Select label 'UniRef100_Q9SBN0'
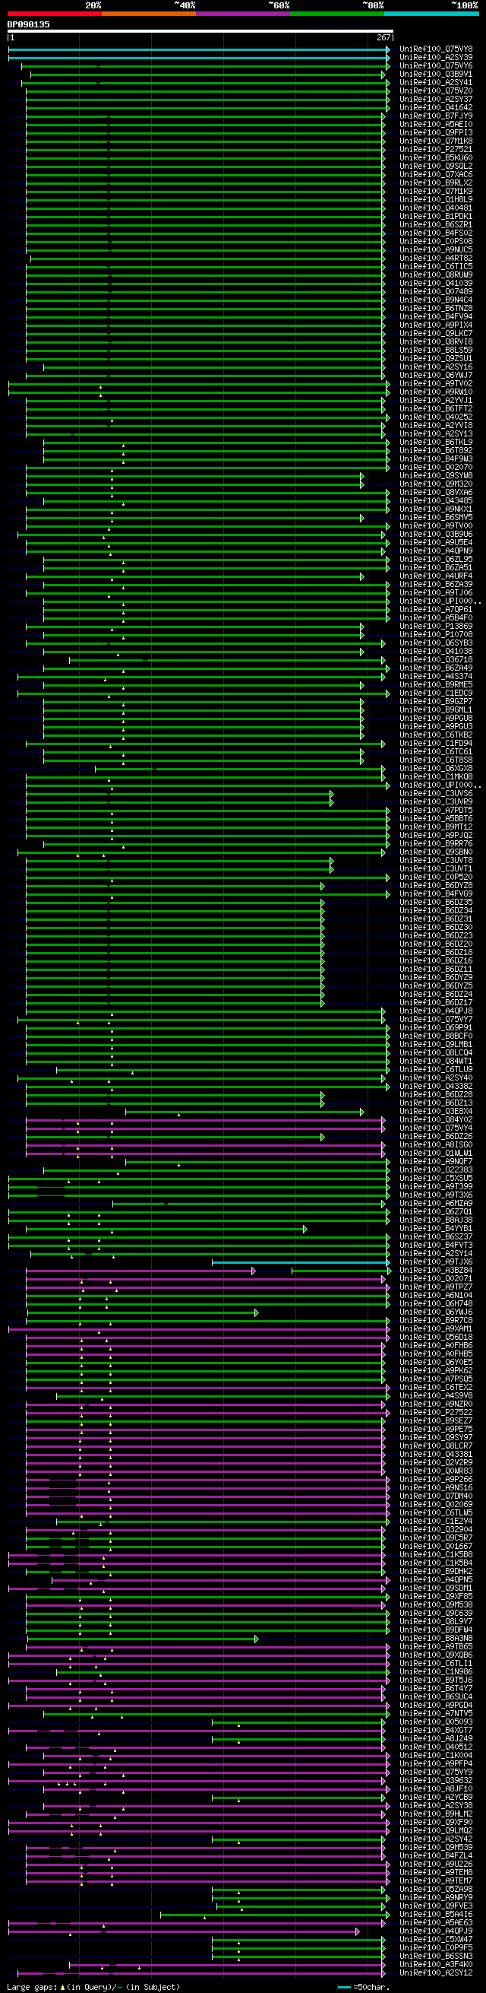 pyautogui.click(x=436, y=852)
